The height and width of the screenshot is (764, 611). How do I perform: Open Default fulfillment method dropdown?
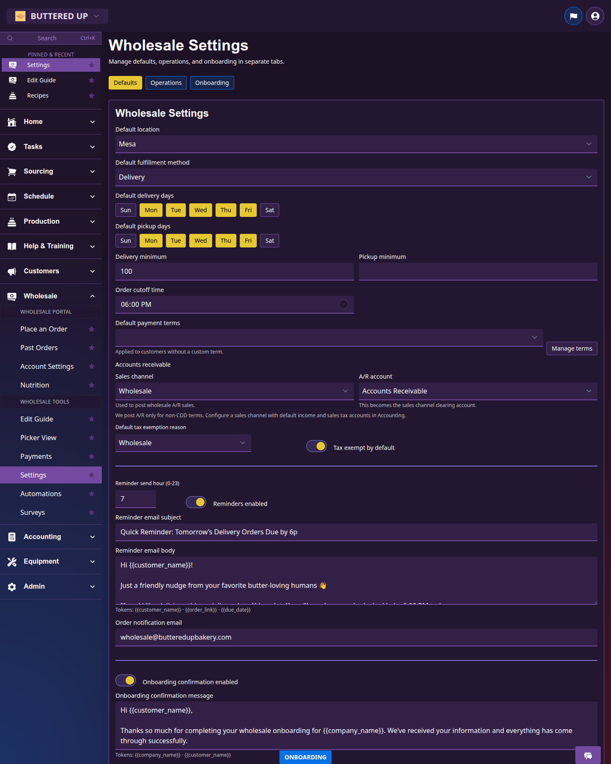[x=356, y=177]
